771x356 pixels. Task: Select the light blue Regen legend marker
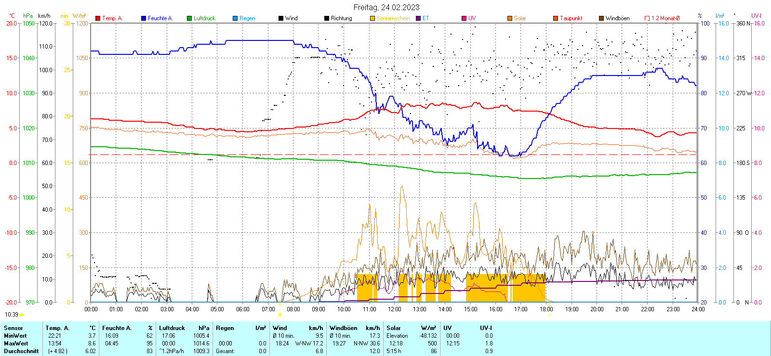click(235, 18)
